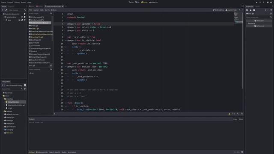Image resolution: width=274 pixels, height=154 pixels.
Task: Open the Scene menu
Action: tap(3, 2)
